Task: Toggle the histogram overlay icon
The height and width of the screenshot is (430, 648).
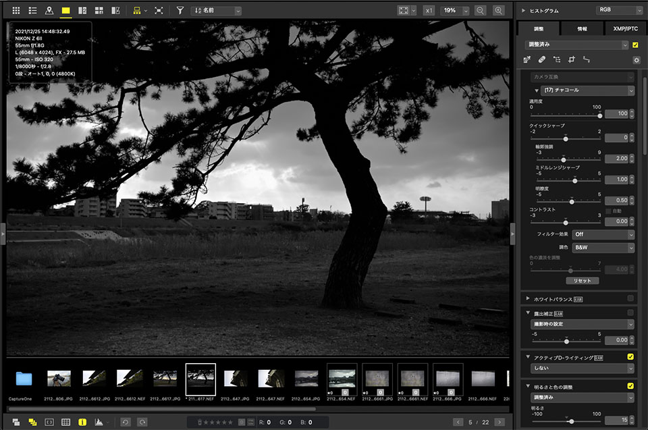Action: pos(99,422)
